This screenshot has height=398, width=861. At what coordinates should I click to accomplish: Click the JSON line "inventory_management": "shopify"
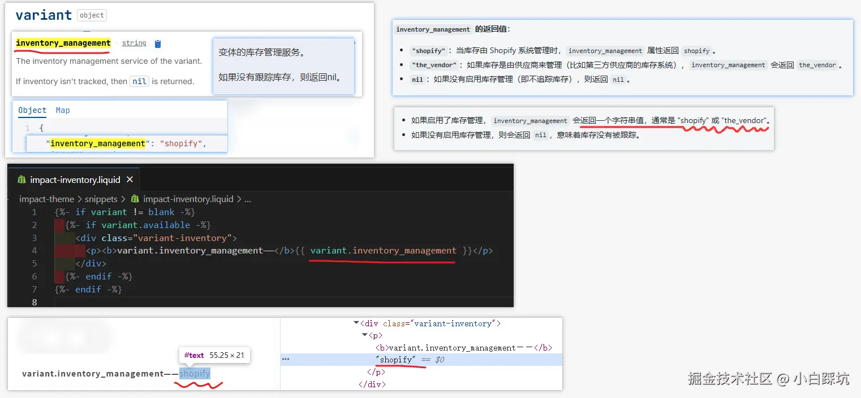pos(127,143)
